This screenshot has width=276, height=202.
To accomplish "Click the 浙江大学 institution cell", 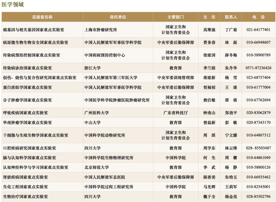I will pyautogui.click(x=93, y=68).
